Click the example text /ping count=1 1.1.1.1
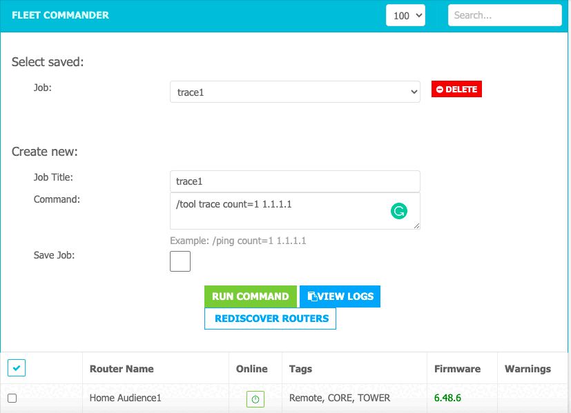This screenshot has width=571, height=413. 260,241
